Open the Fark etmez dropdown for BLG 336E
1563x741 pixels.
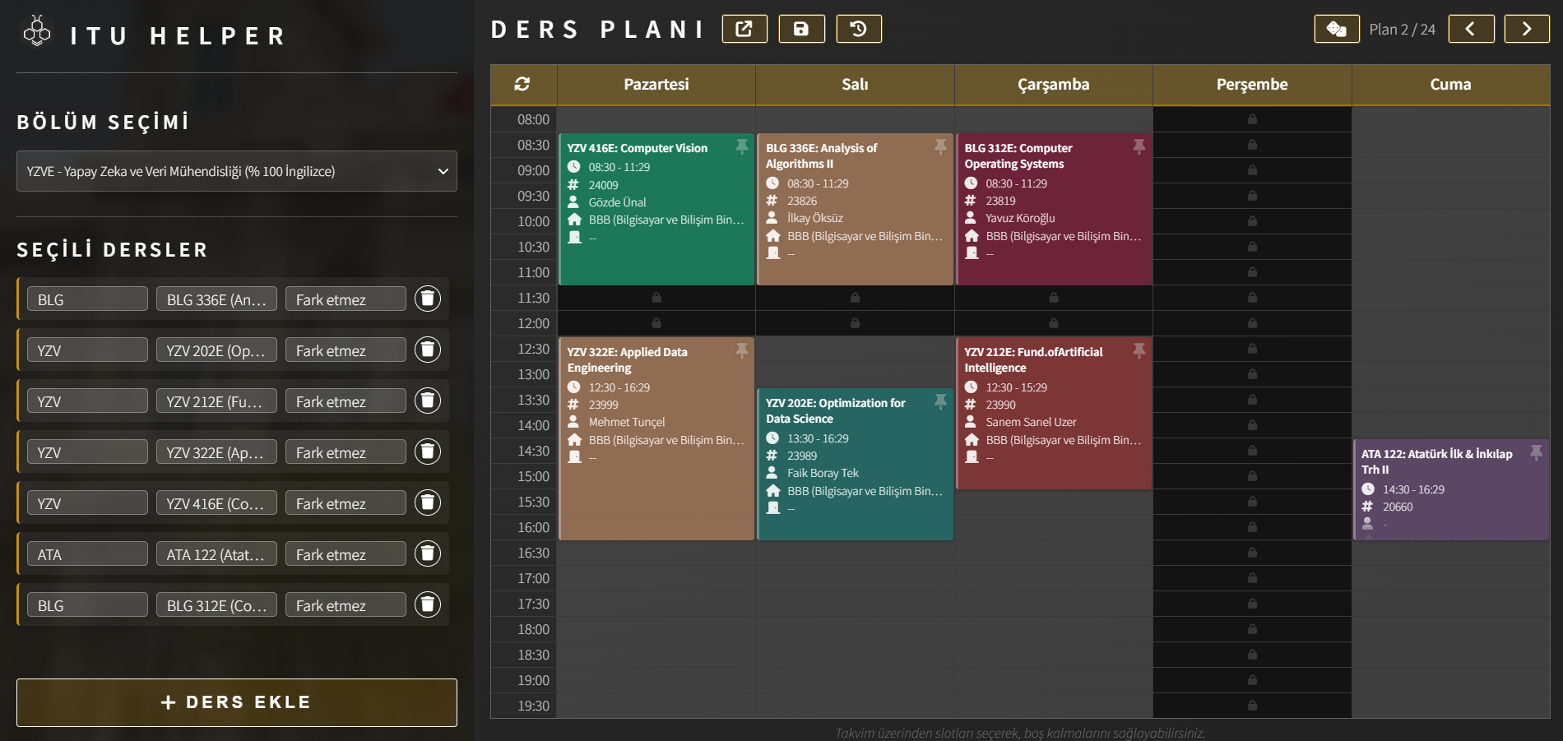346,299
